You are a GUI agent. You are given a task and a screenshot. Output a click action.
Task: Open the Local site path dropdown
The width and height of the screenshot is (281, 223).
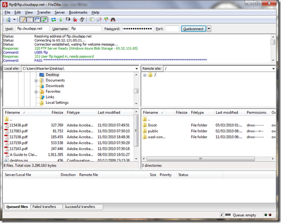coord(136,69)
